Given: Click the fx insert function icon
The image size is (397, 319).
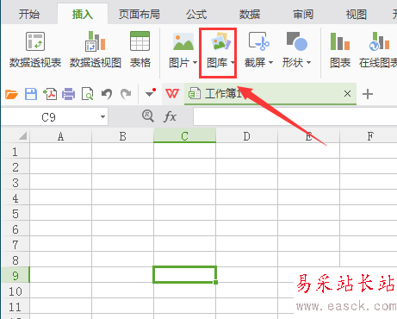Looking at the screenshot, I should click(x=170, y=117).
